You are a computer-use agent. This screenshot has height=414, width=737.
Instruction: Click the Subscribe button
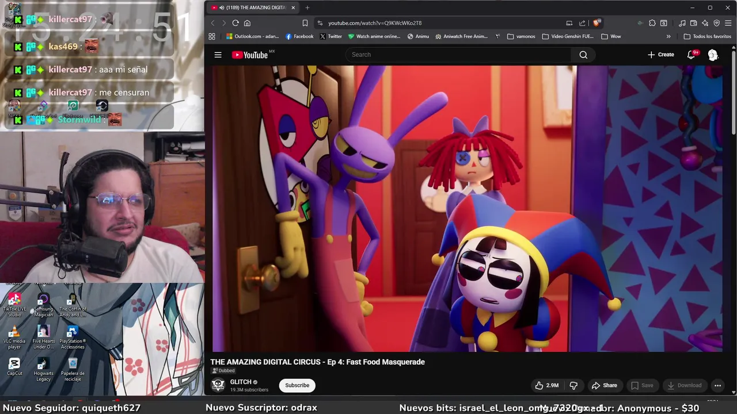297,385
